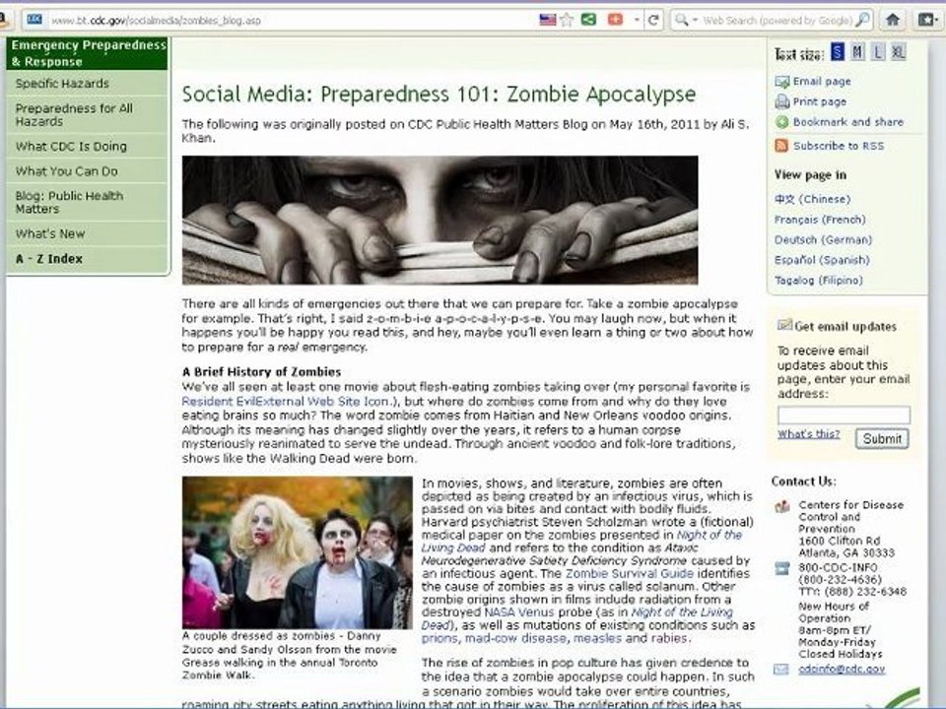946x709 pixels.
Task: View page in Chinese
Action: click(812, 199)
